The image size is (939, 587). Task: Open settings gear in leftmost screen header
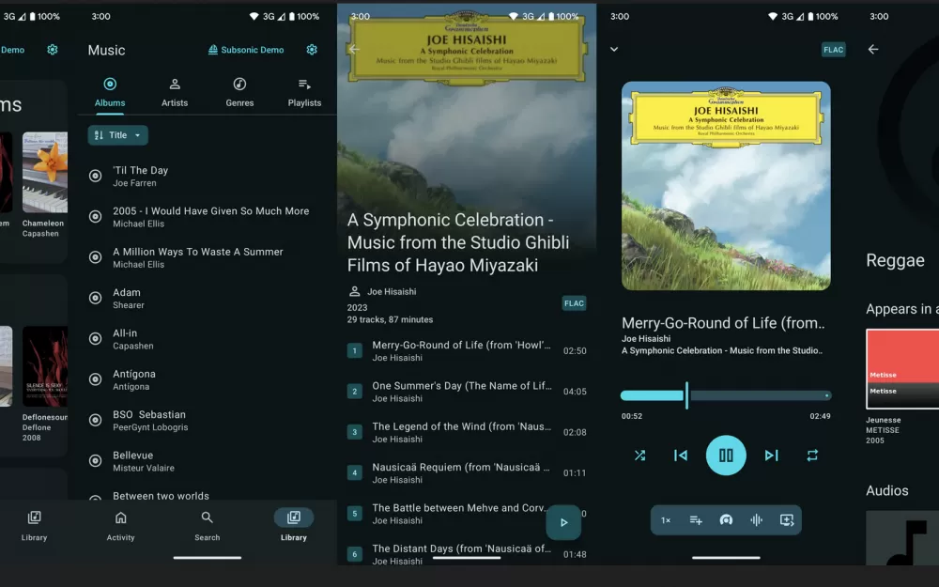click(52, 50)
